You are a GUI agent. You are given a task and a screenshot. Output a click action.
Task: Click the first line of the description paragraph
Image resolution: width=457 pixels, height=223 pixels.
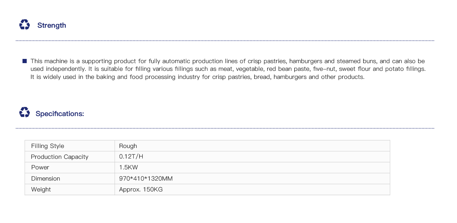[228, 61]
